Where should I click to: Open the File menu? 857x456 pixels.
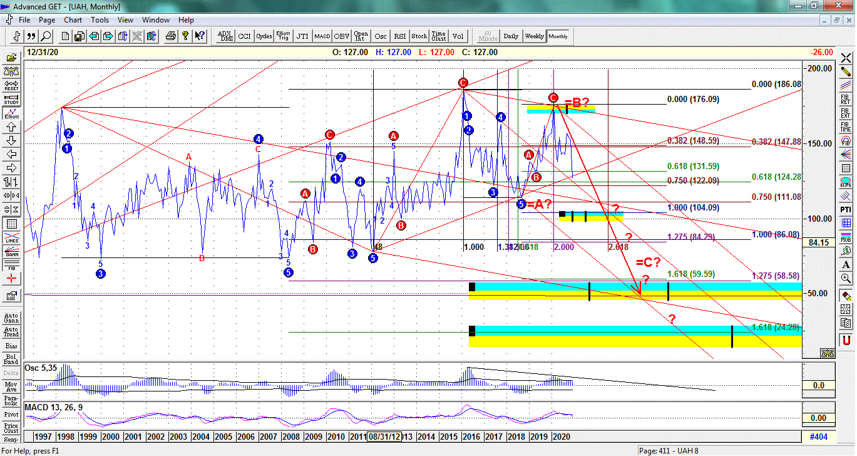[24, 19]
